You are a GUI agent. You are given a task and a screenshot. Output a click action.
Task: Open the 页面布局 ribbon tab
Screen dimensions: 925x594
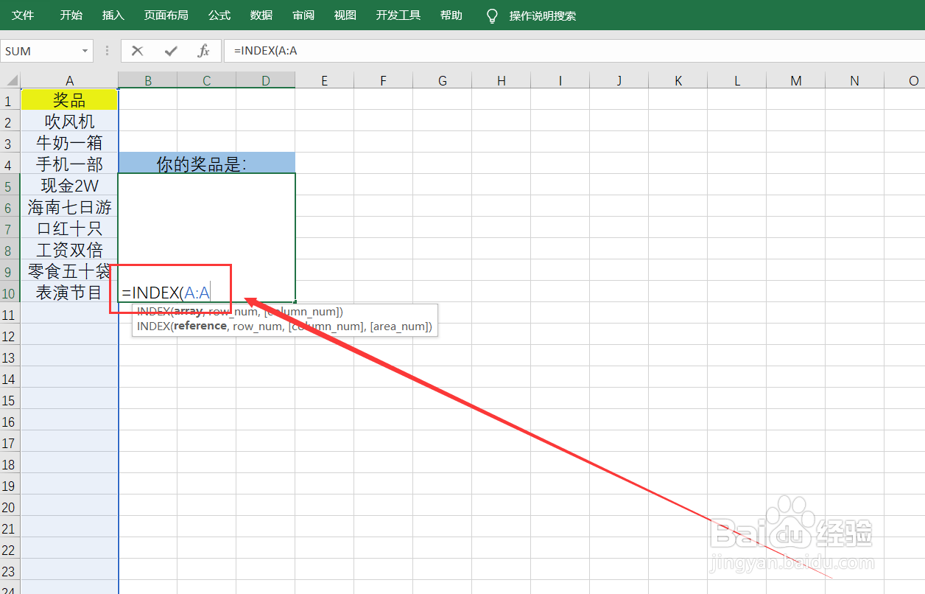coord(166,15)
